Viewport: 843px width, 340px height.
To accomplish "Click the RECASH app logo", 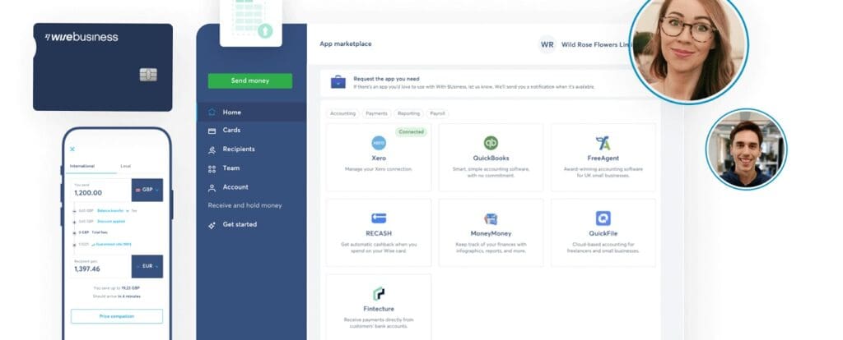I will 379,218.
